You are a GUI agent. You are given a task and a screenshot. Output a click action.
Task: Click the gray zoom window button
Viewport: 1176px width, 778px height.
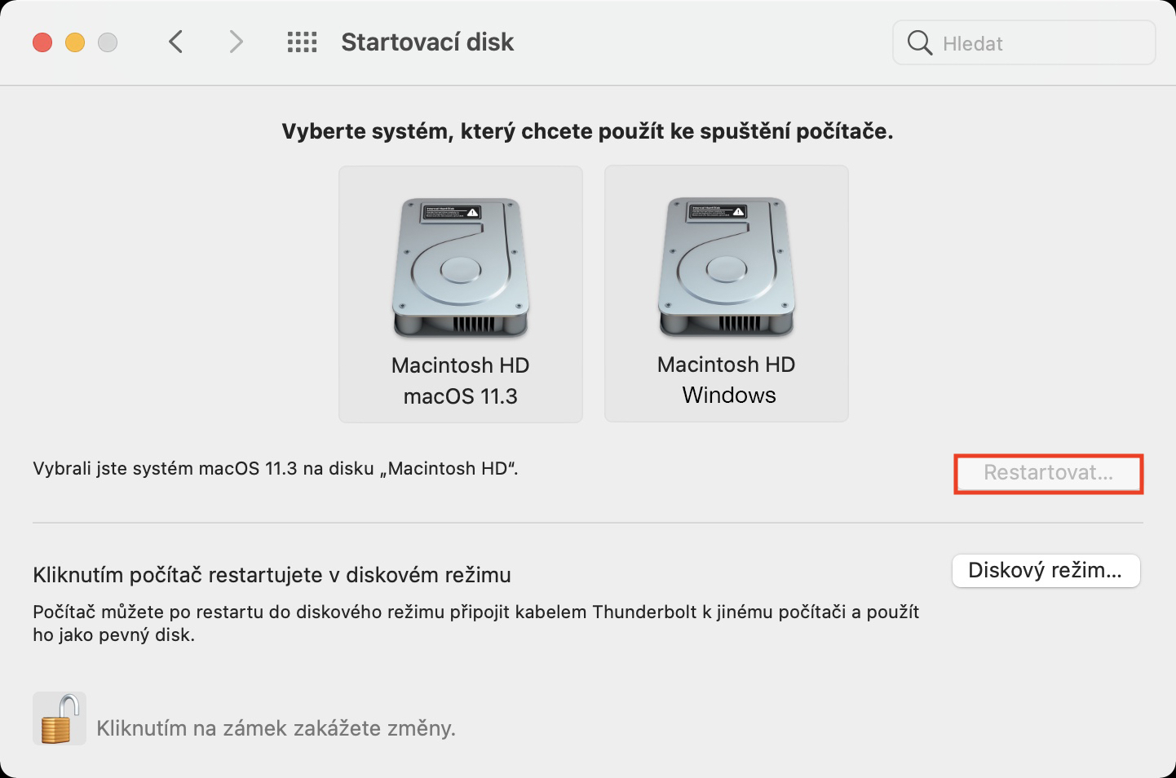tap(108, 42)
